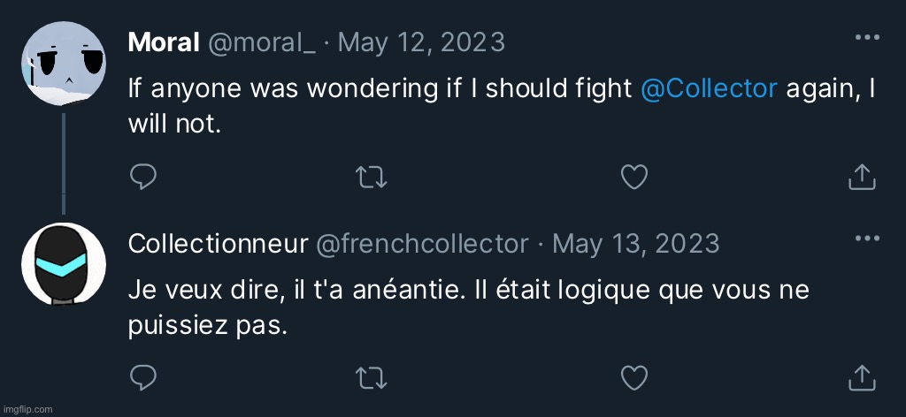This screenshot has height=417, width=906.
Task: Share Collectionneur's reply tweet
Action: [x=862, y=378]
